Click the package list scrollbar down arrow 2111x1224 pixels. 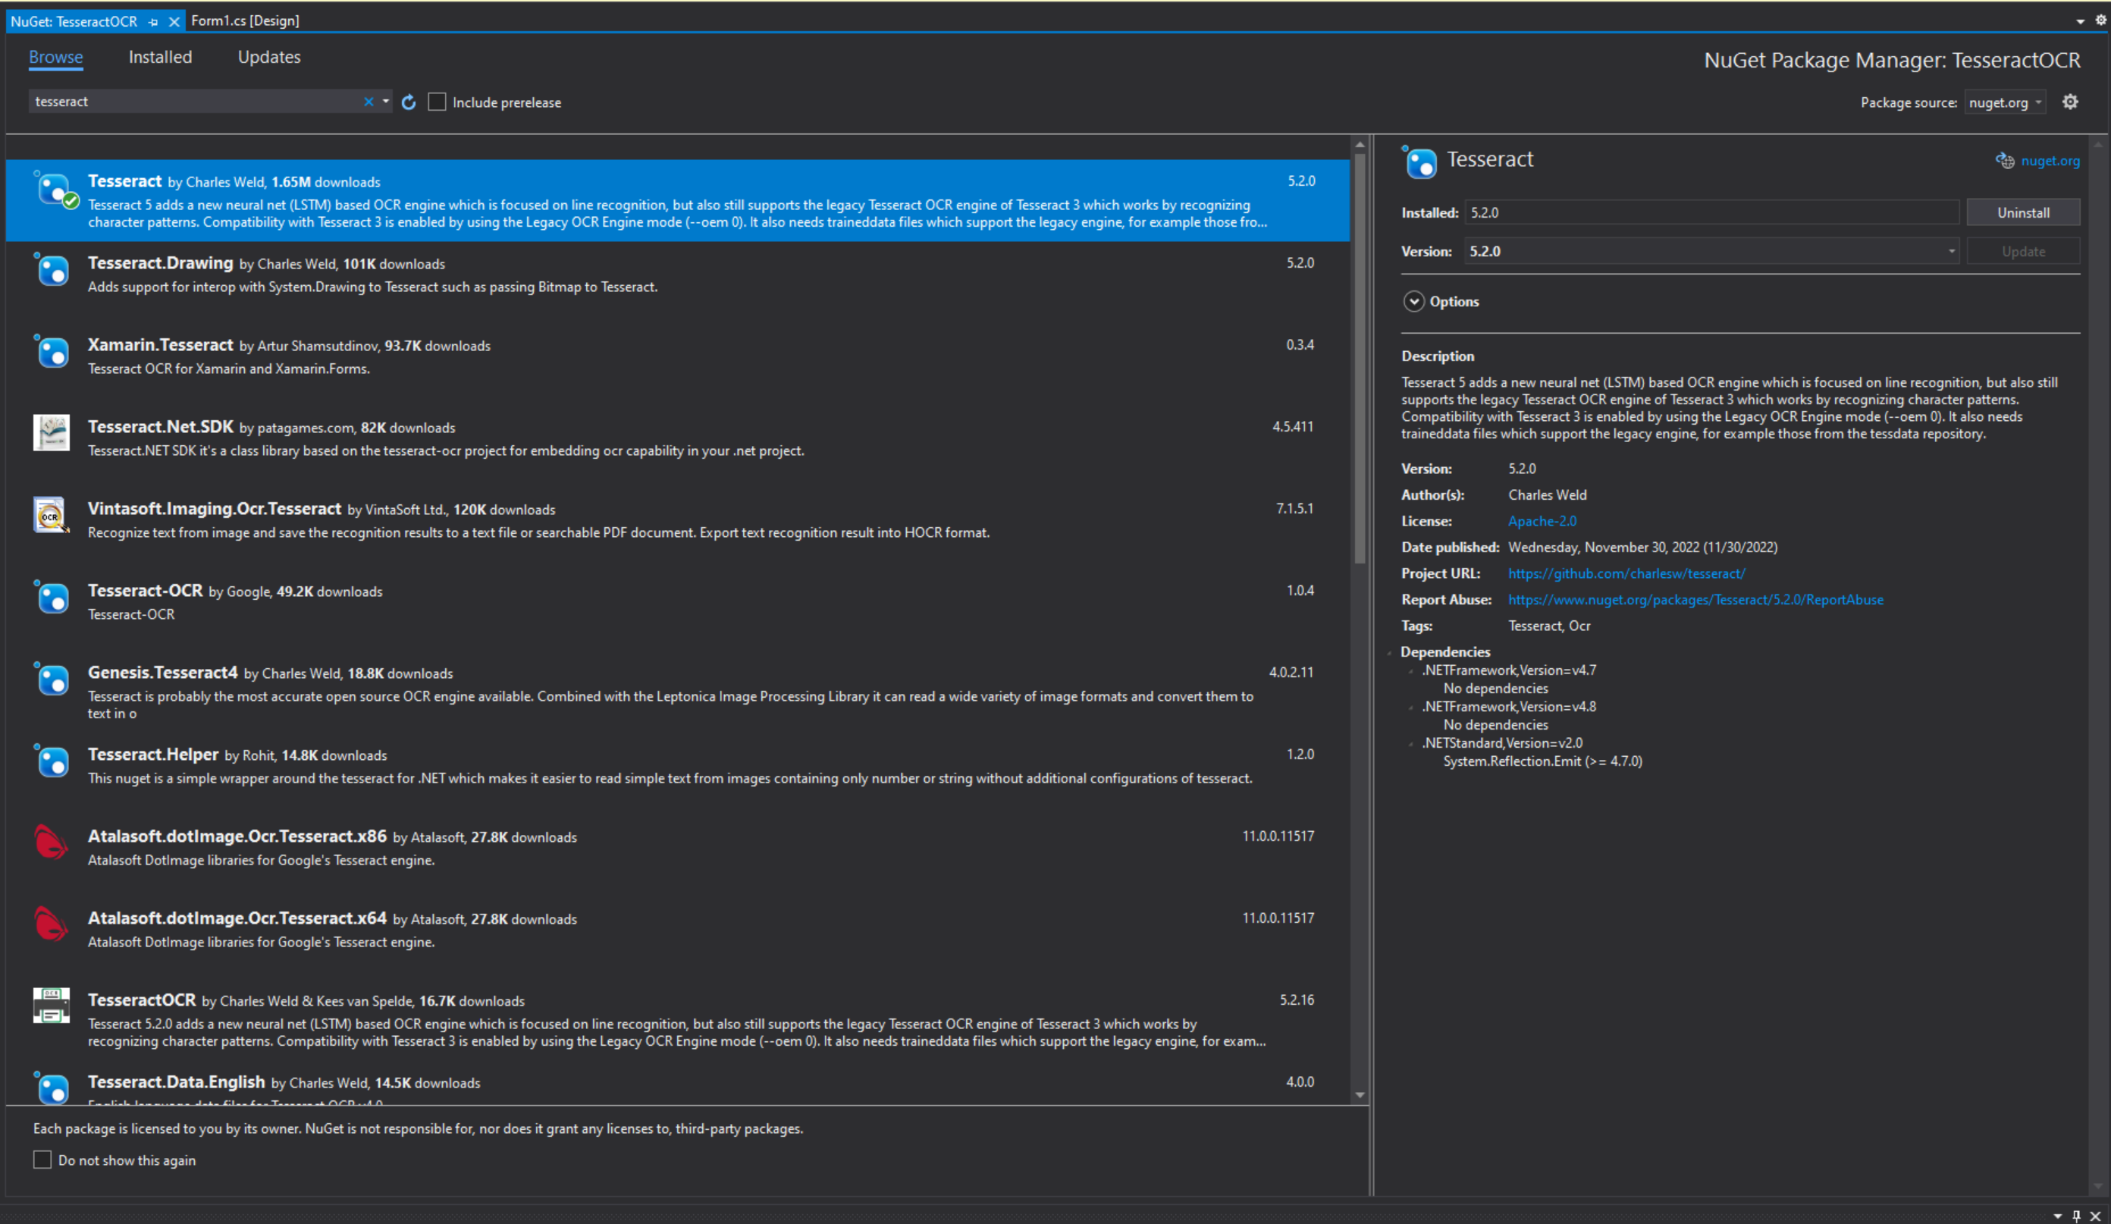pos(1360,1095)
